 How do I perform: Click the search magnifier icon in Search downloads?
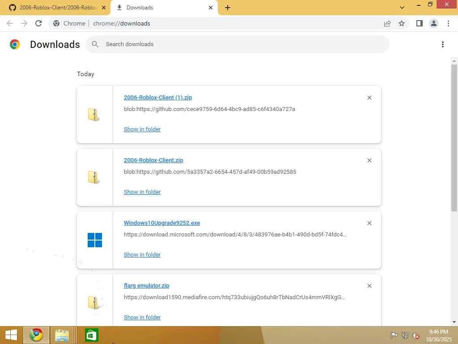95,44
